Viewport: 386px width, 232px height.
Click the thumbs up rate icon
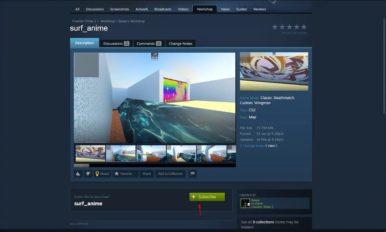click(x=78, y=174)
